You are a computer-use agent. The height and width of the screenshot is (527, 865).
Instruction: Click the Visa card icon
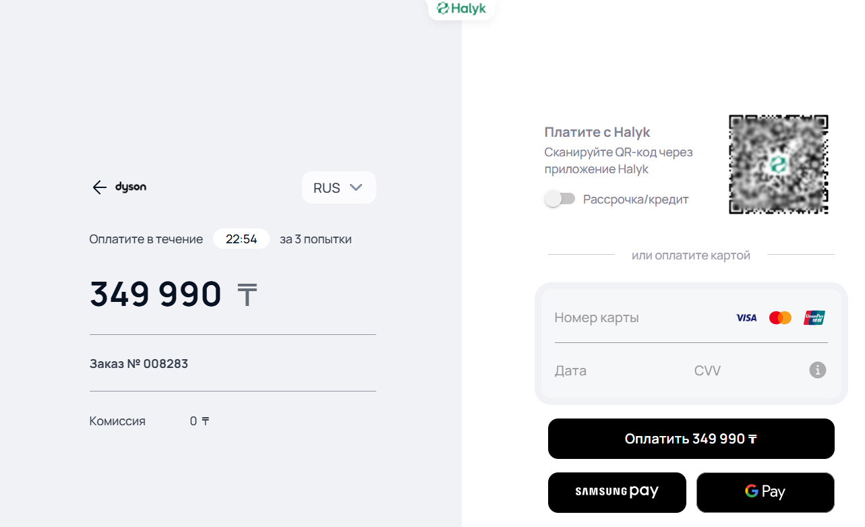(746, 317)
